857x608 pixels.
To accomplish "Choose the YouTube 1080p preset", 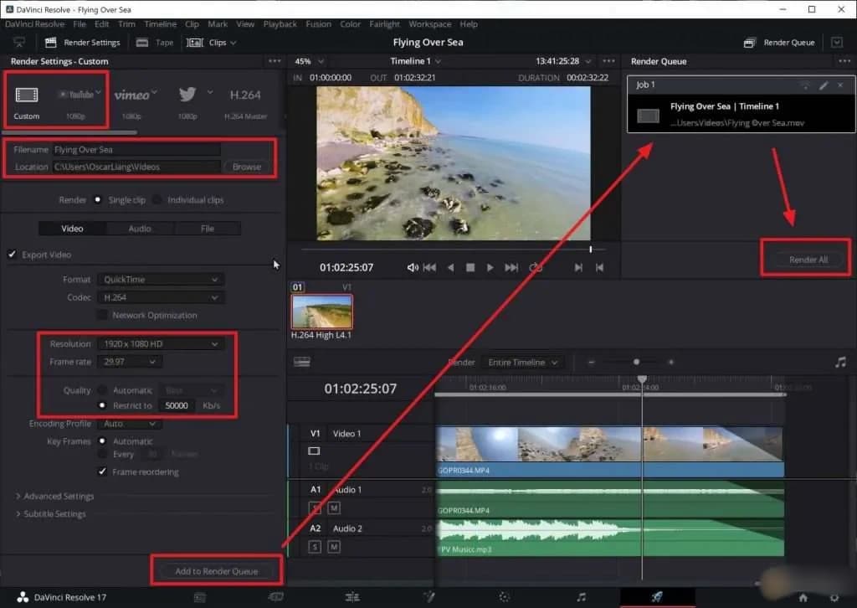I will coord(76,95).
